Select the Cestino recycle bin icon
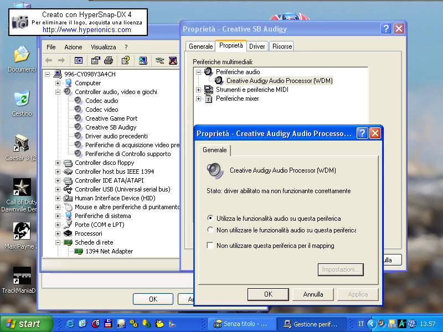The height and width of the screenshot is (332, 443). click(22, 98)
